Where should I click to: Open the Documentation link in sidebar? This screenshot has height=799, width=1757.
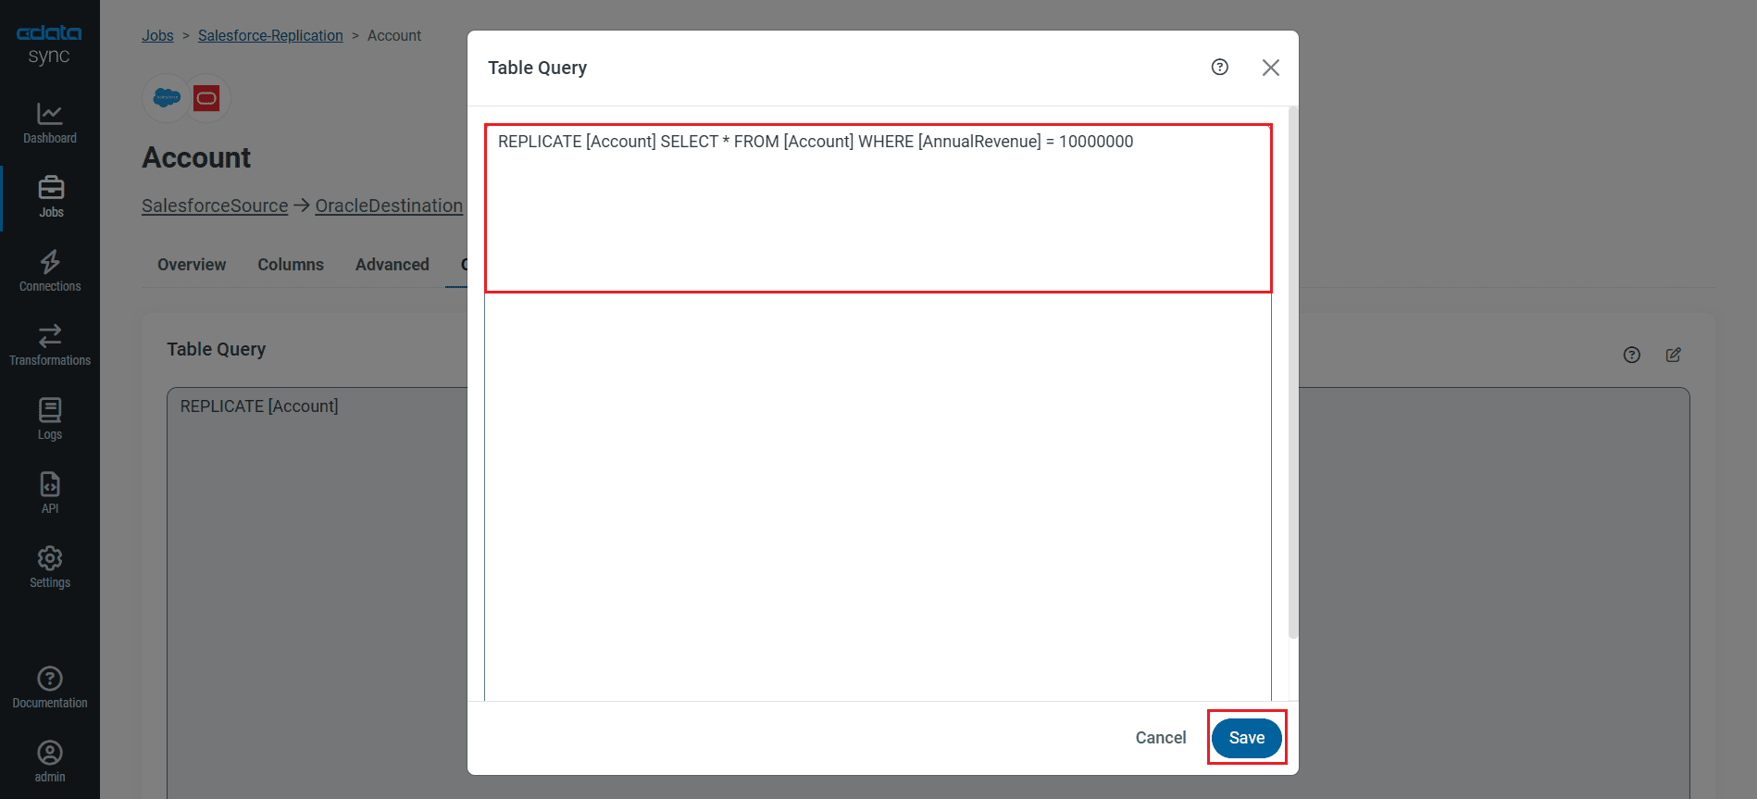coord(50,688)
